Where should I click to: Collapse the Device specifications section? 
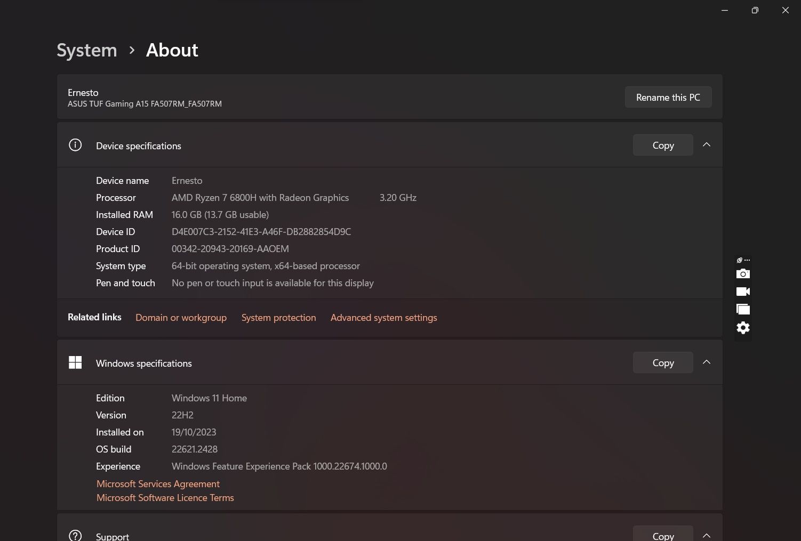[x=707, y=145]
